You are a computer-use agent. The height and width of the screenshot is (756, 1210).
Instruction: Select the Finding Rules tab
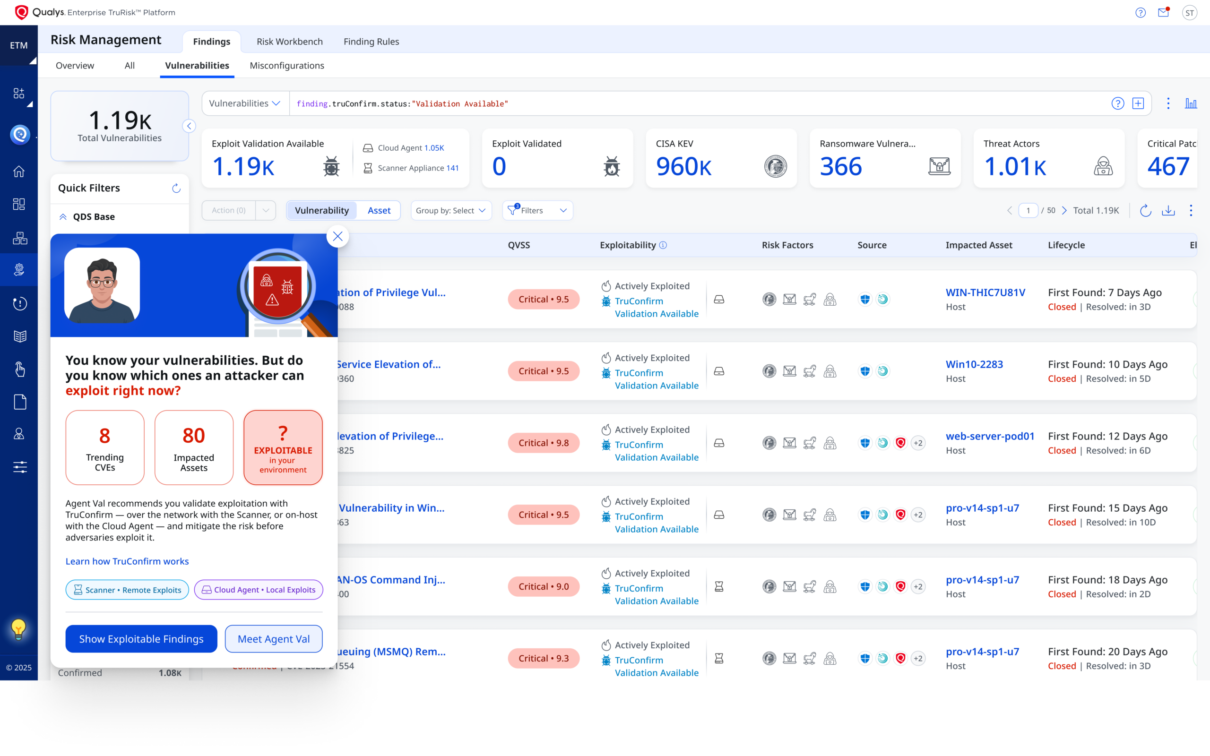pos(371,42)
